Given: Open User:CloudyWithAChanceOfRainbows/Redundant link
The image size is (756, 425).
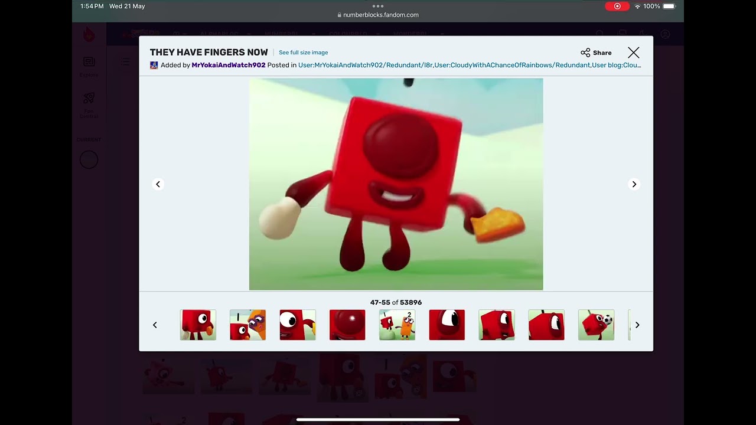Looking at the screenshot, I should click(x=512, y=65).
